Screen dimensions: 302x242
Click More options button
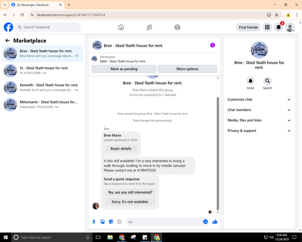point(187,69)
